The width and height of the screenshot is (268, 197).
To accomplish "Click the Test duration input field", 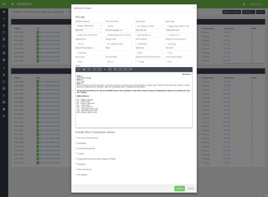I will tap(119, 62).
